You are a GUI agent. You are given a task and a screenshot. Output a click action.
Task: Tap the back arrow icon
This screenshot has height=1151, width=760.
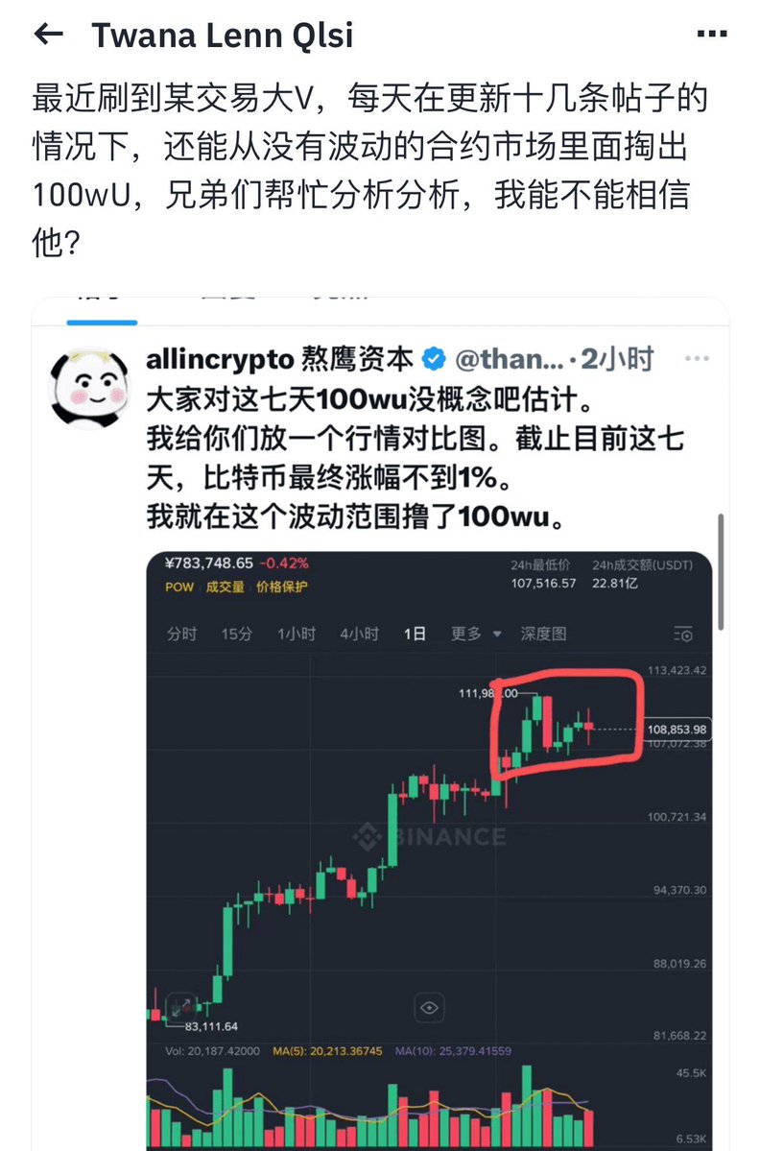tap(49, 34)
